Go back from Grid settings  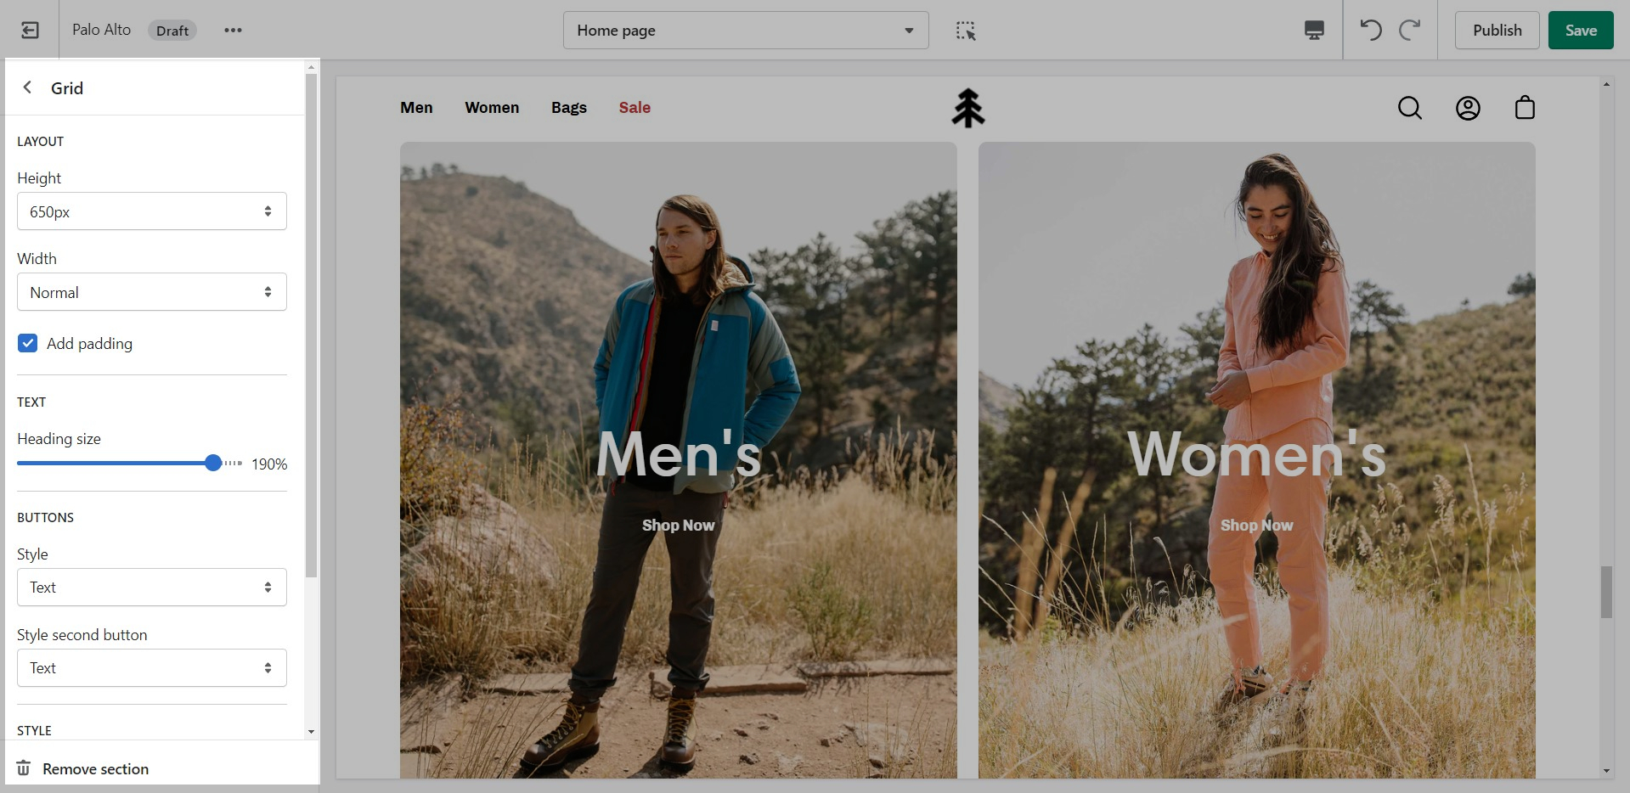[x=28, y=87]
